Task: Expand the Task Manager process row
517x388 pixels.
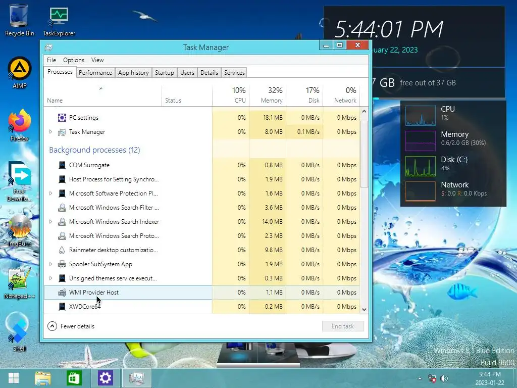Action: [50, 132]
